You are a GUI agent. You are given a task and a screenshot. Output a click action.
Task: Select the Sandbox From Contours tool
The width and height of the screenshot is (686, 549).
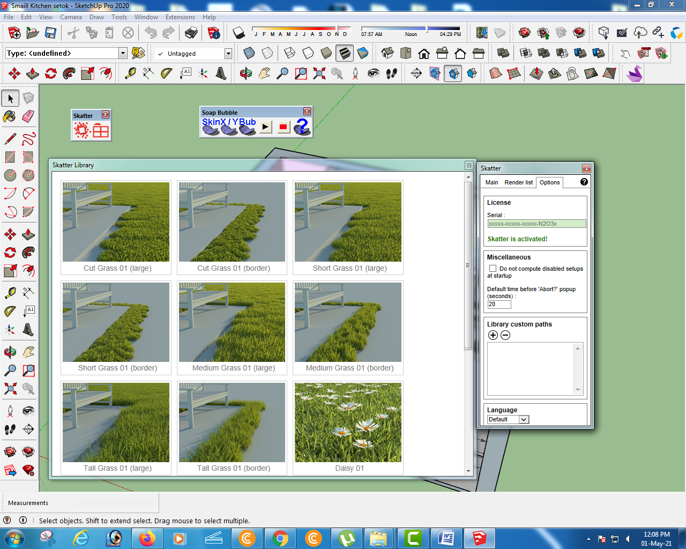(x=496, y=73)
